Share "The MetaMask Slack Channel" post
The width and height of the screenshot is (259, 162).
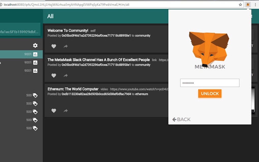(x=66, y=75)
